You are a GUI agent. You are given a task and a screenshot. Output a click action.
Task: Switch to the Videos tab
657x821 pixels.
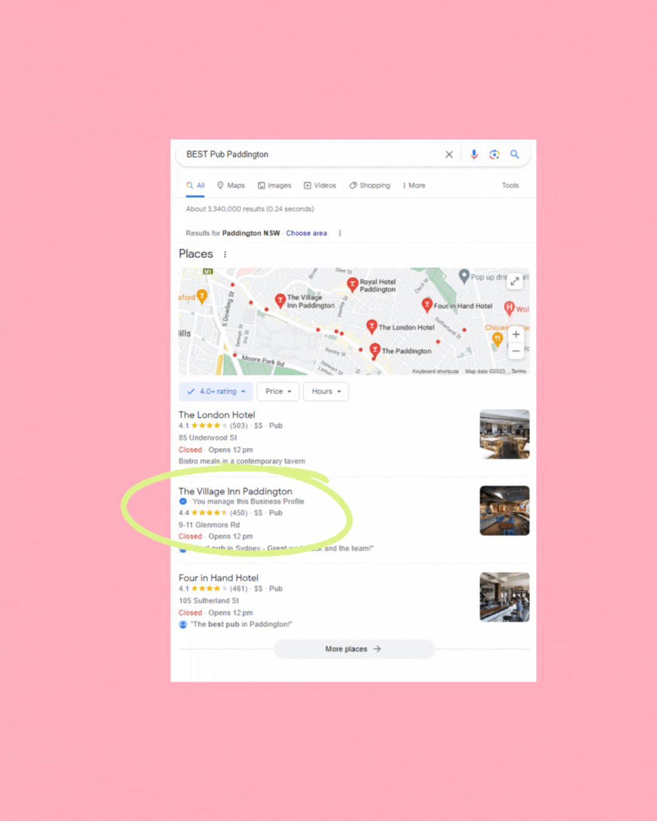pyautogui.click(x=320, y=185)
